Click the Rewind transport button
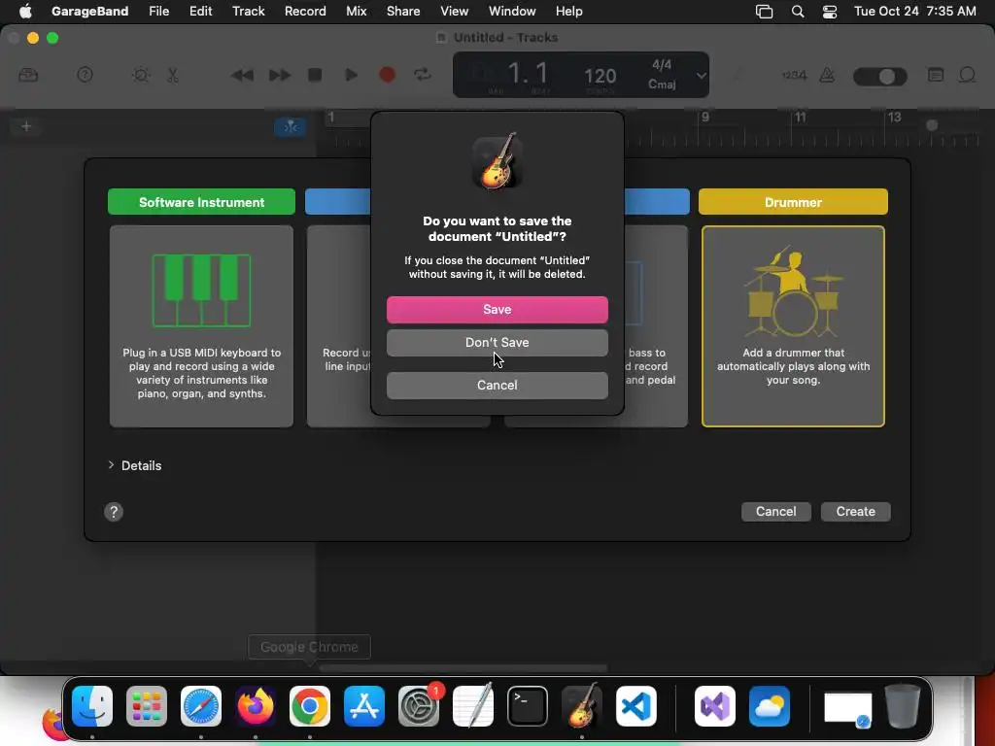This screenshot has width=995, height=746. pyautogui.click(x=242, y=76)
